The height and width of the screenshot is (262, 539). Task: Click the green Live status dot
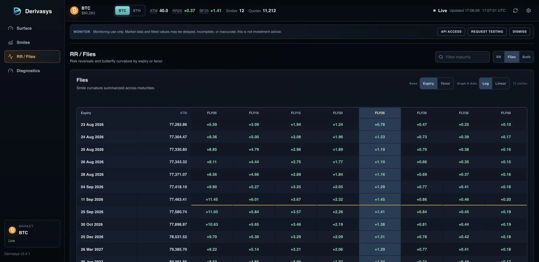point(434,11)
